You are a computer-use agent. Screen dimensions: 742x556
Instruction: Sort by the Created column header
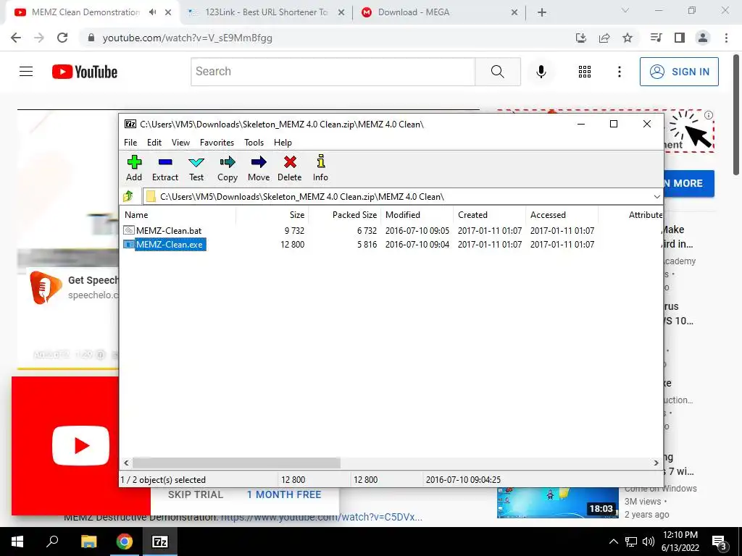[489, 214]
